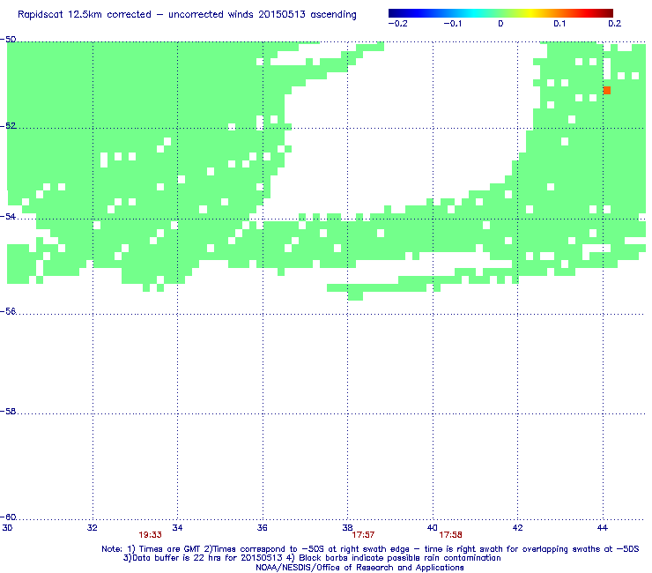Click the 'NOAA/NESDIS/Office of Research and Applications' credit
This screenshot has height=573, width=652.
pos(359,568)
